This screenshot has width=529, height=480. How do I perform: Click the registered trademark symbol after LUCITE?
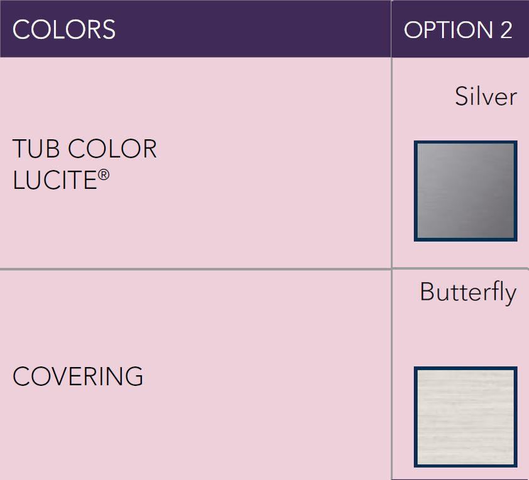coord(104,175)
